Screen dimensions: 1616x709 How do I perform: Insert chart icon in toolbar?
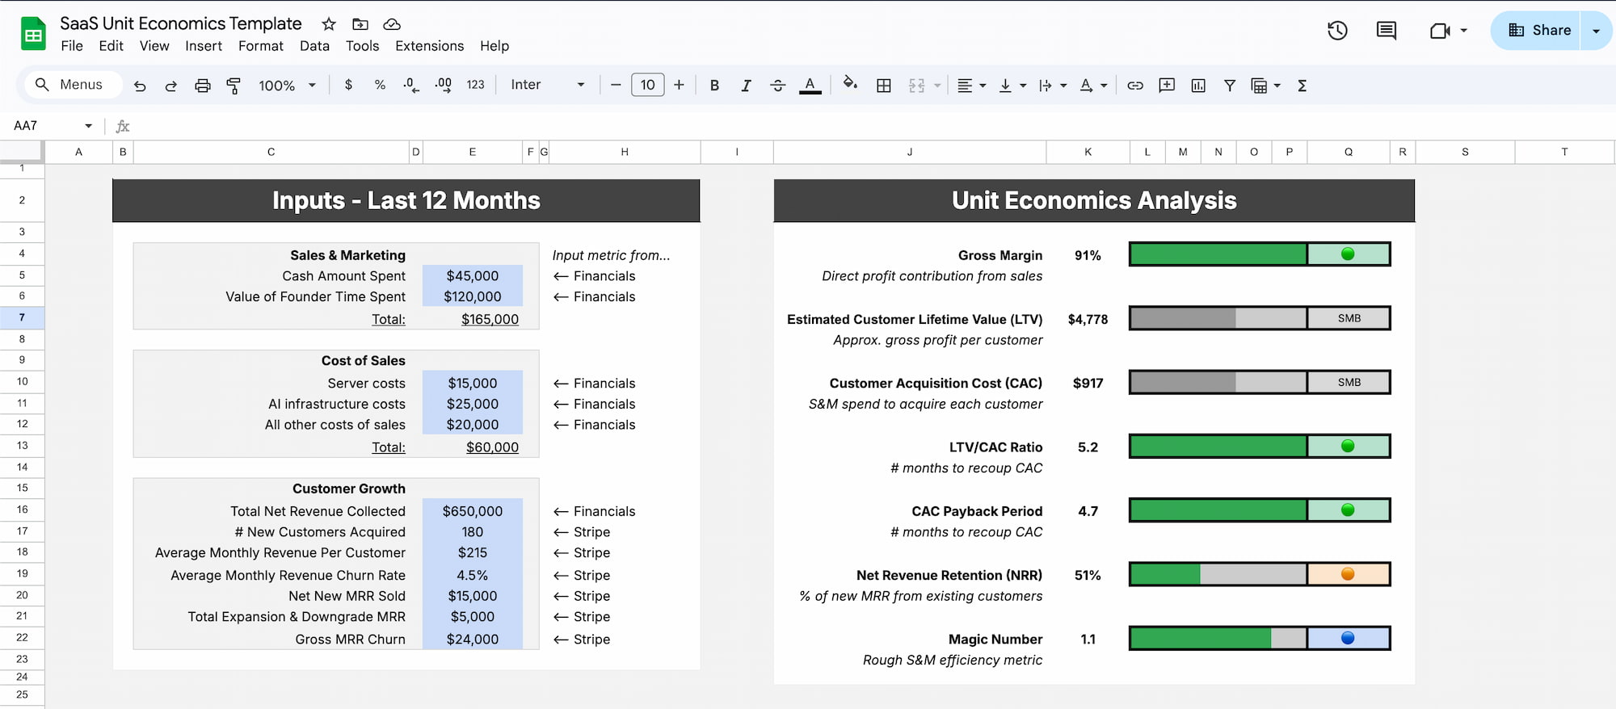click(x=1198, y=85)
